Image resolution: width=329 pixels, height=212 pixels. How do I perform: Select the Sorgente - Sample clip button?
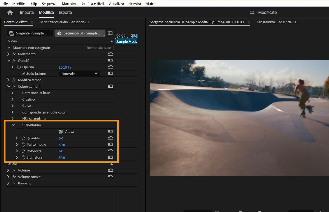[30, 33]
